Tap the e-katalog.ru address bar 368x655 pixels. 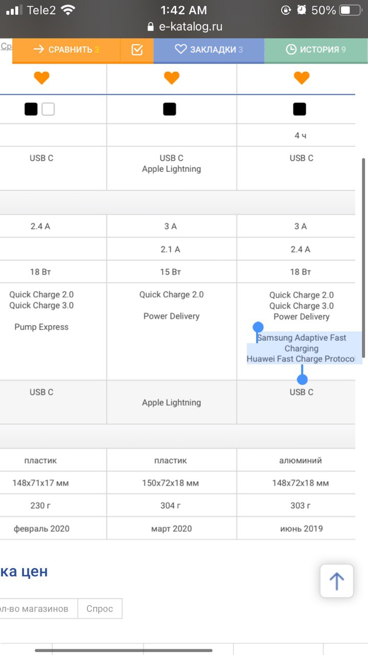pyautogui.click(x=184, y=27)
